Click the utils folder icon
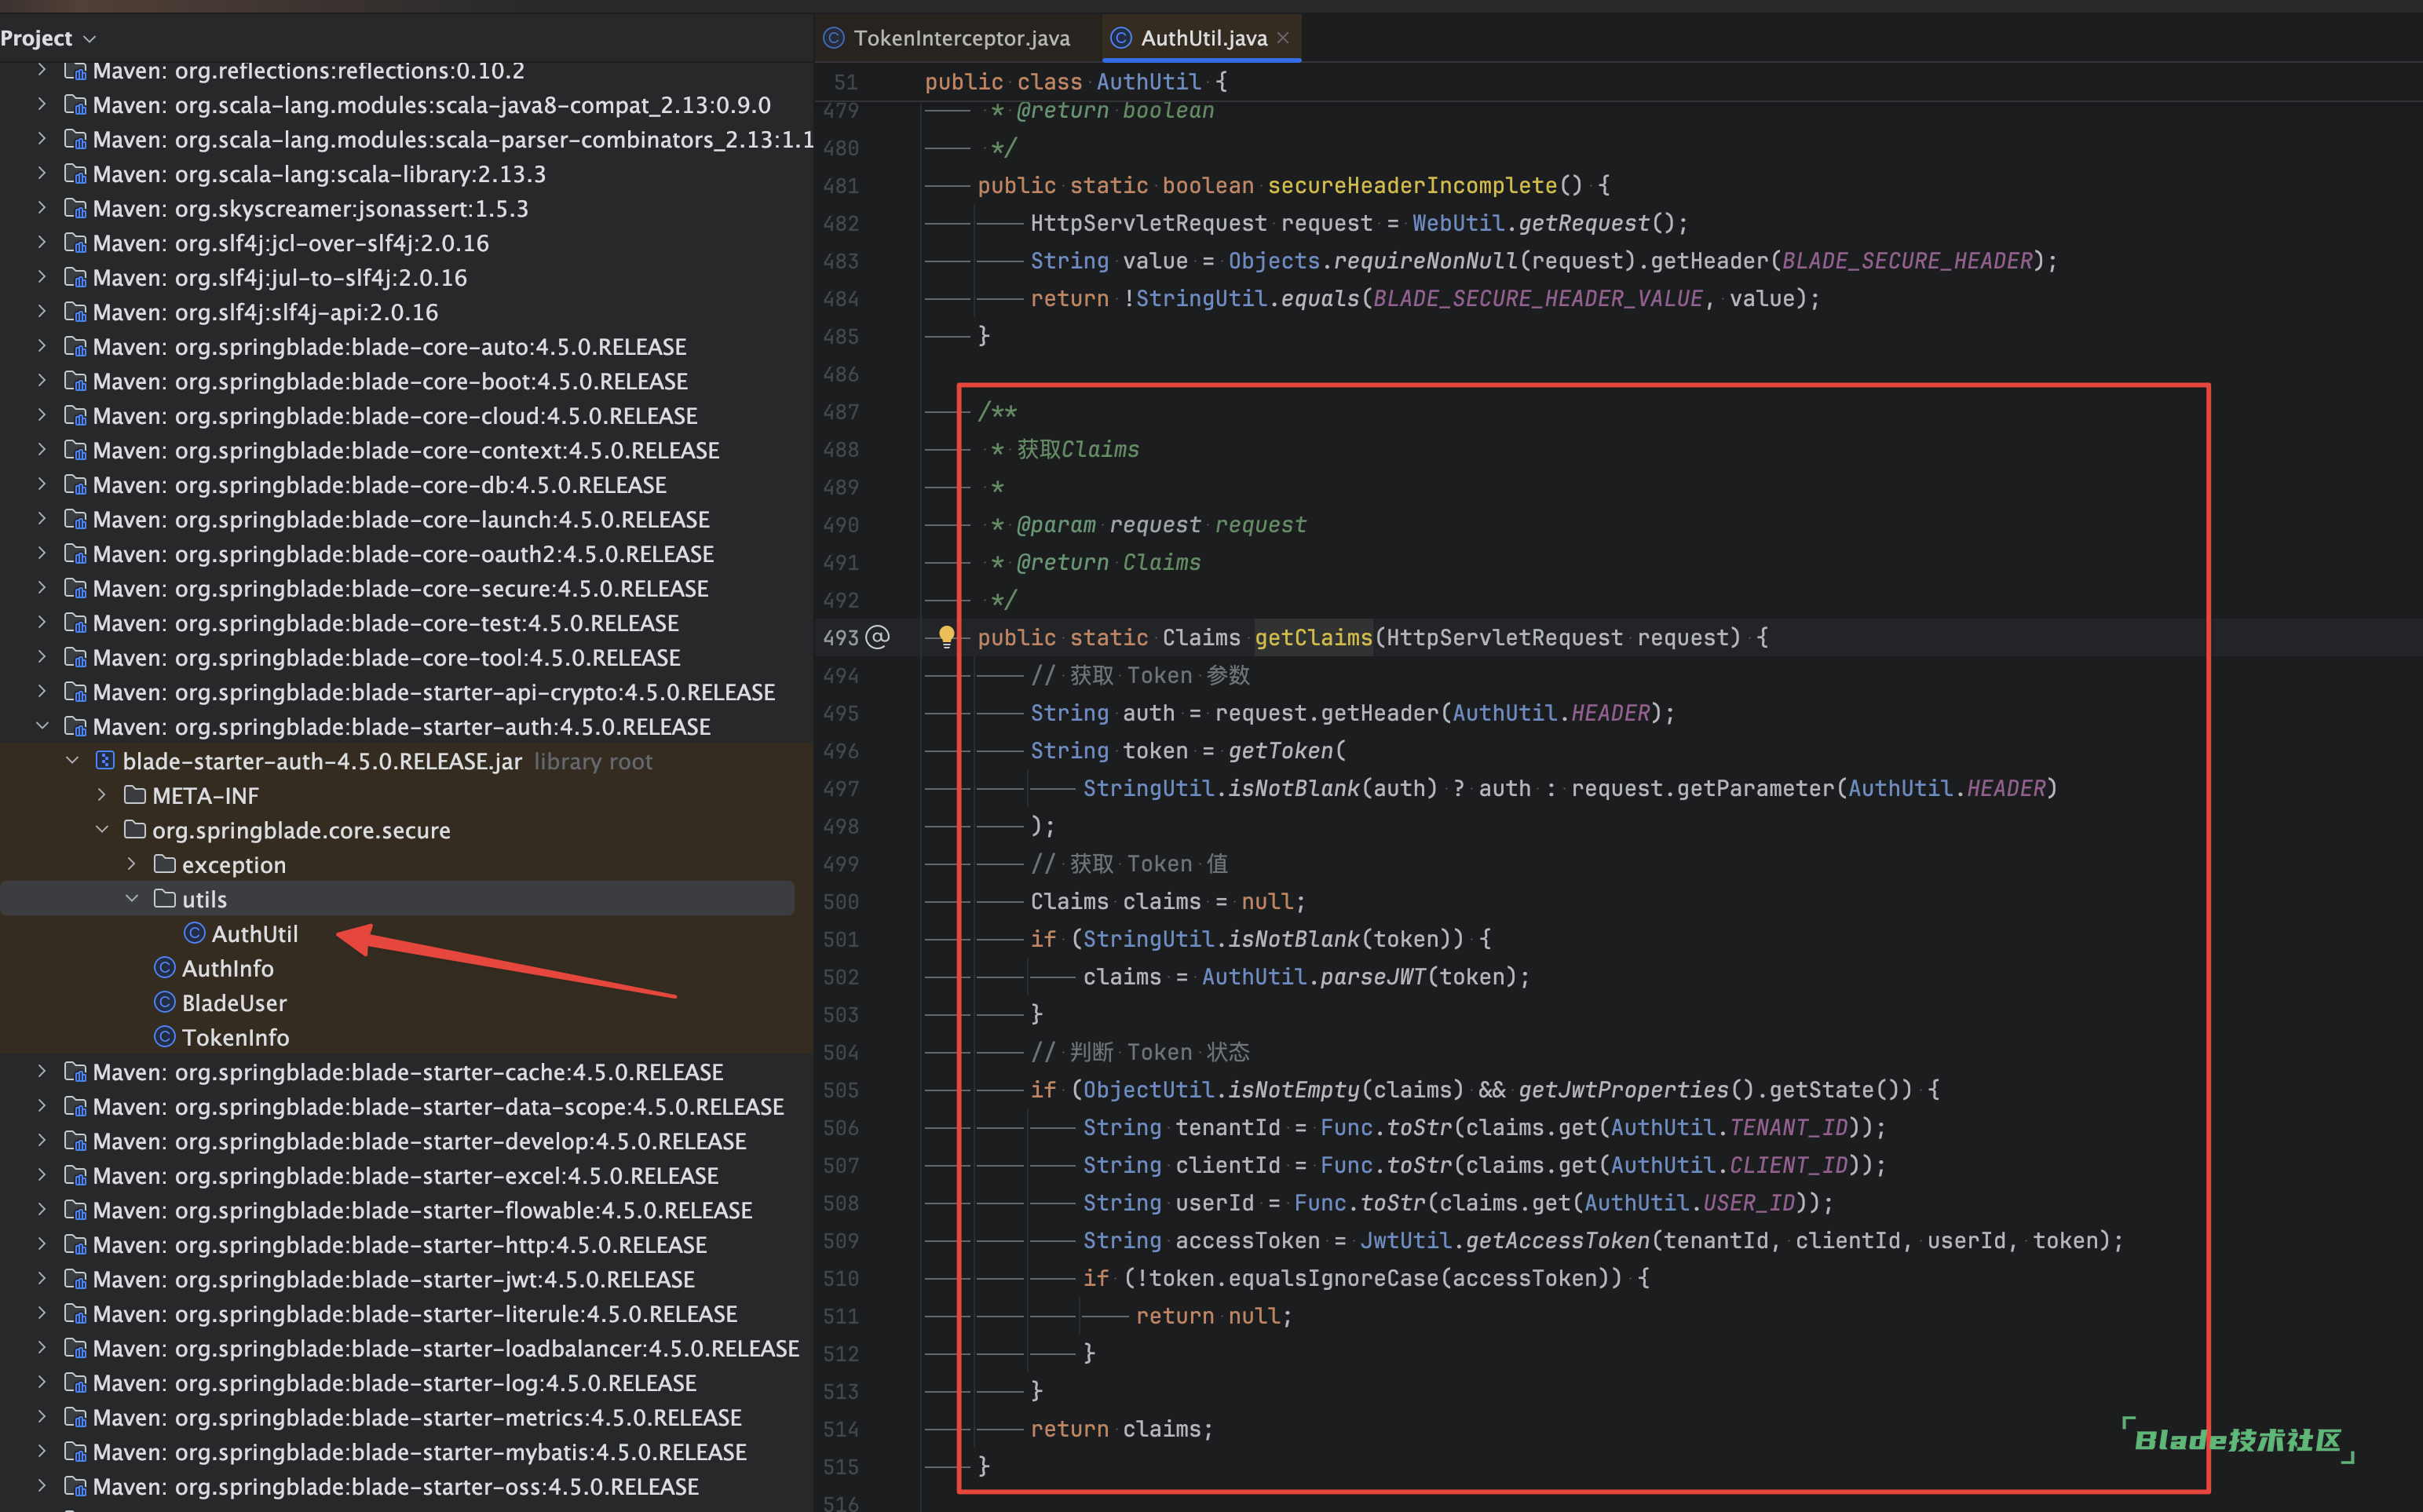The image size is (2423, 1512). (x=165, y=898)
